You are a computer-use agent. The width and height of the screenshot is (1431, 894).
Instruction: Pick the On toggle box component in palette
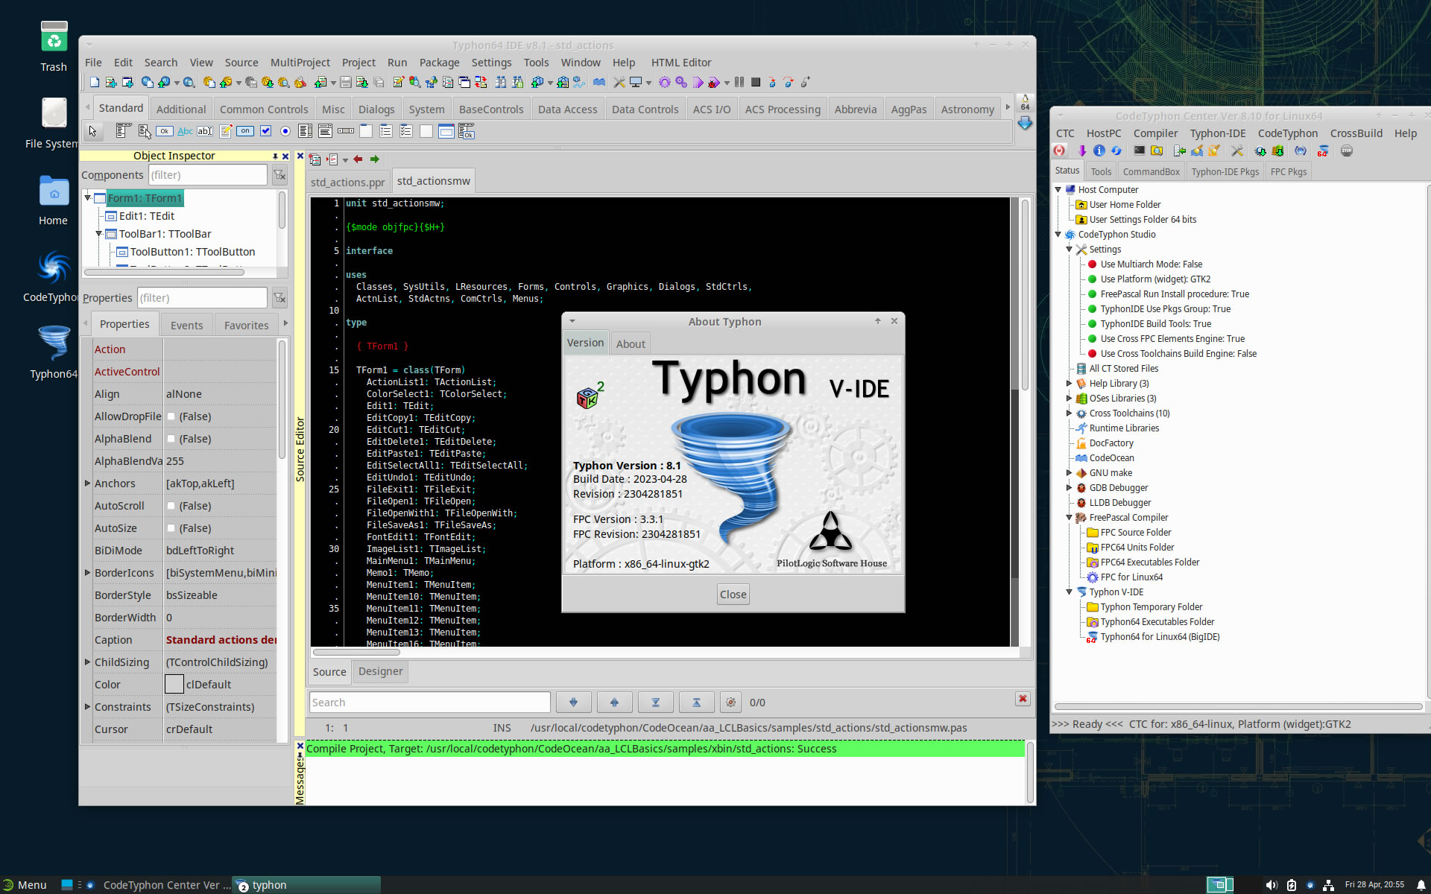tap(245, 131)
